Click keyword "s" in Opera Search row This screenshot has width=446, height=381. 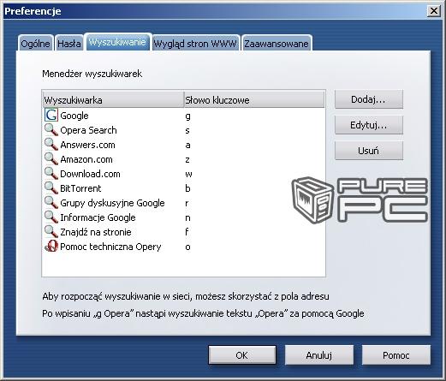click(x=187, y=130)
